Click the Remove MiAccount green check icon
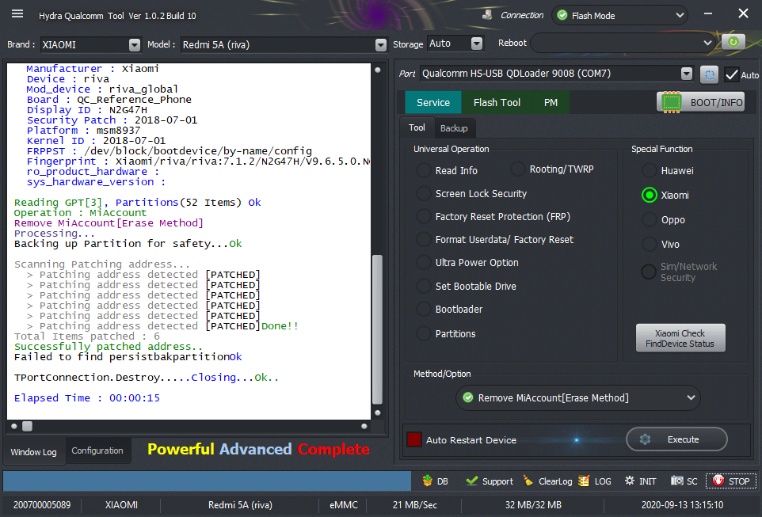 pyautogui.click(x=468, y=397)
